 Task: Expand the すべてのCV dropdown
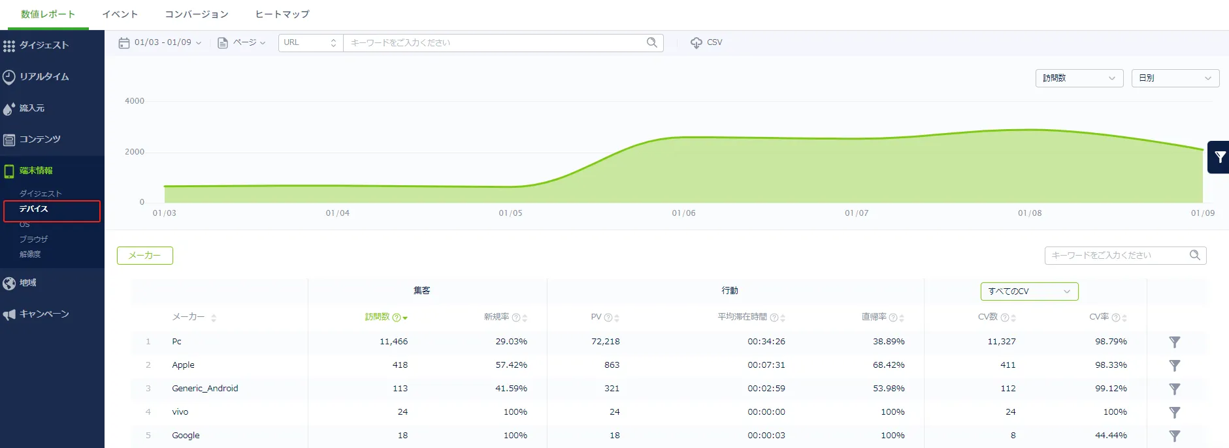coord(1029,291)
